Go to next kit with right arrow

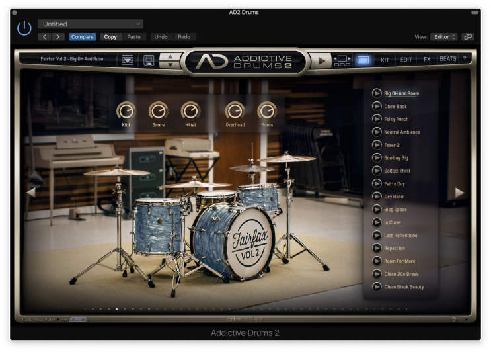coord(459,192)
